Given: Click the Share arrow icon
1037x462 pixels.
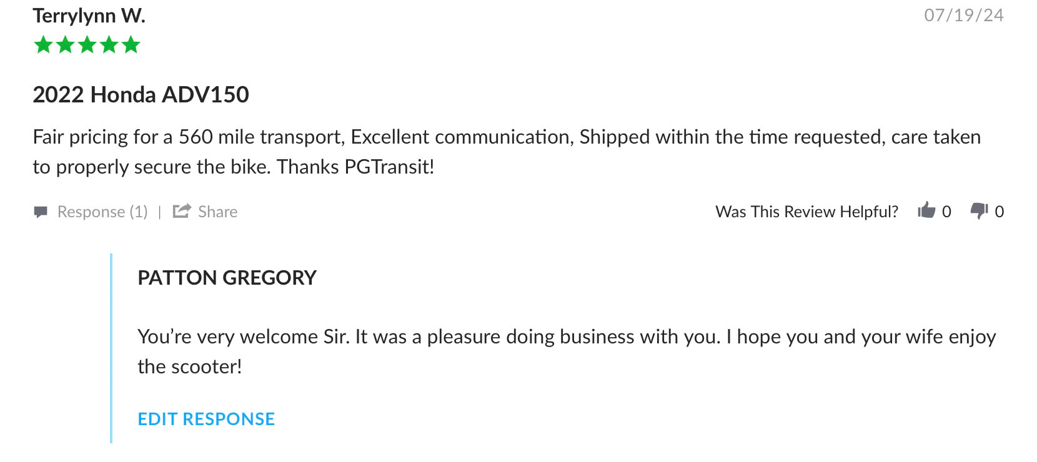Looking at the screenshot, I should click(x=181, y=211).
